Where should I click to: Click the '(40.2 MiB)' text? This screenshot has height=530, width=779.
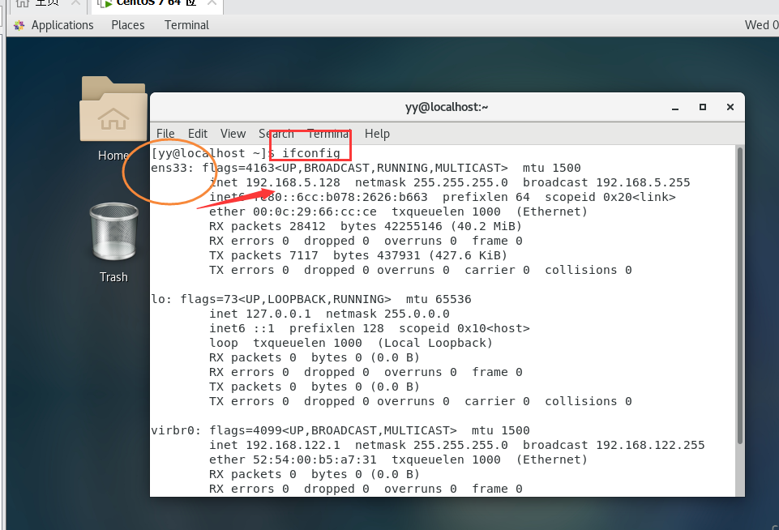click(486, 226)
